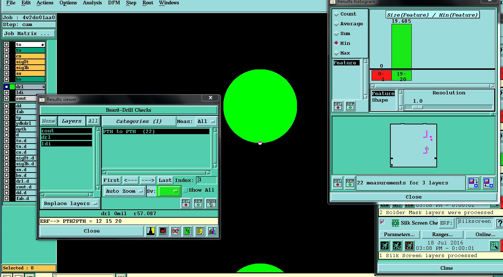The width and height of the screenshot is (503, 277).
Task: Click histogram export icon with down arrow
Action: point(474,183)
